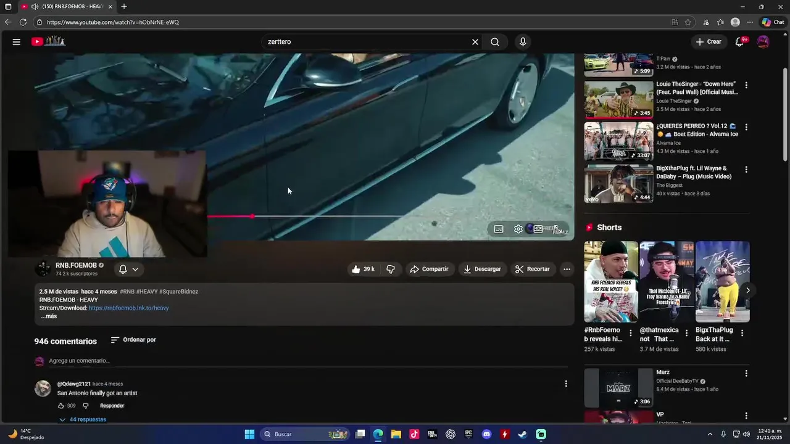
Task: Go to YouTube home via logo
Action: click(48, 41)
